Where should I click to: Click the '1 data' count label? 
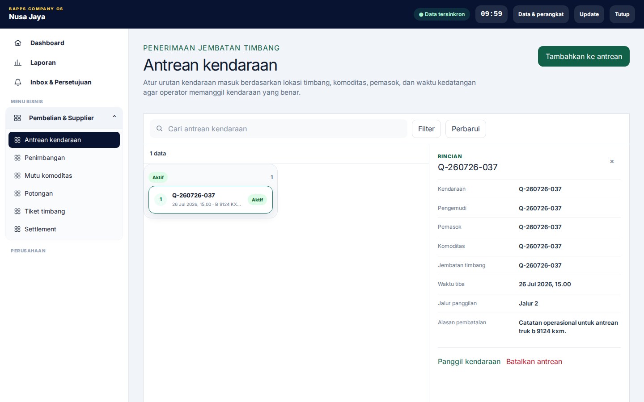pyautogui.click(x=158, y=154)
